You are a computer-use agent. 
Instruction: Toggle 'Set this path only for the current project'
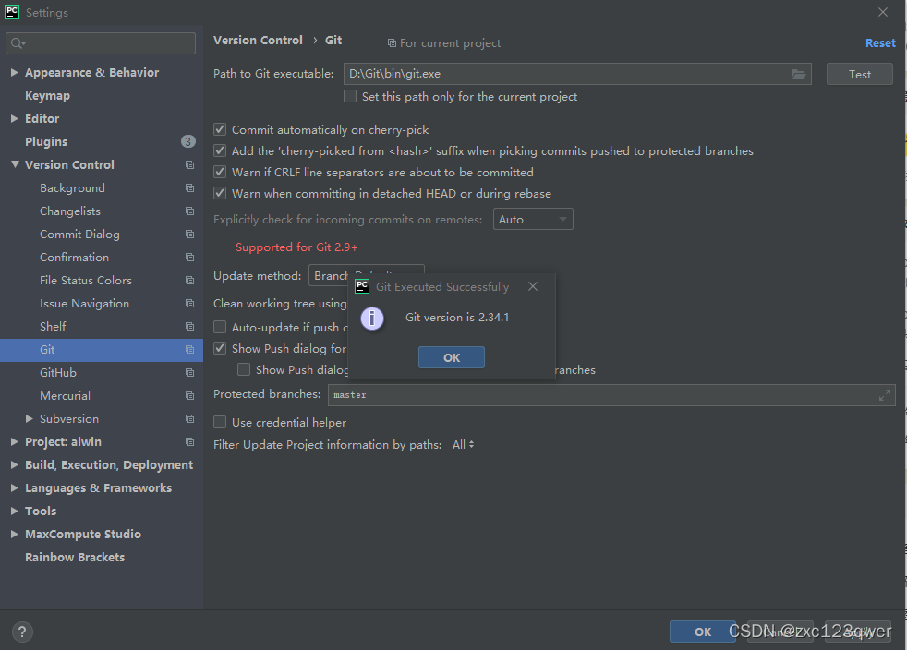[350, 96]
